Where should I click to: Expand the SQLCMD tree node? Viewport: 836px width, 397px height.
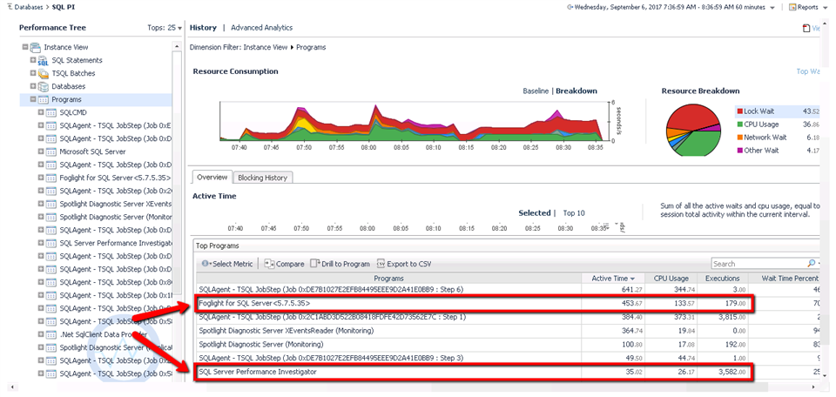41,112
